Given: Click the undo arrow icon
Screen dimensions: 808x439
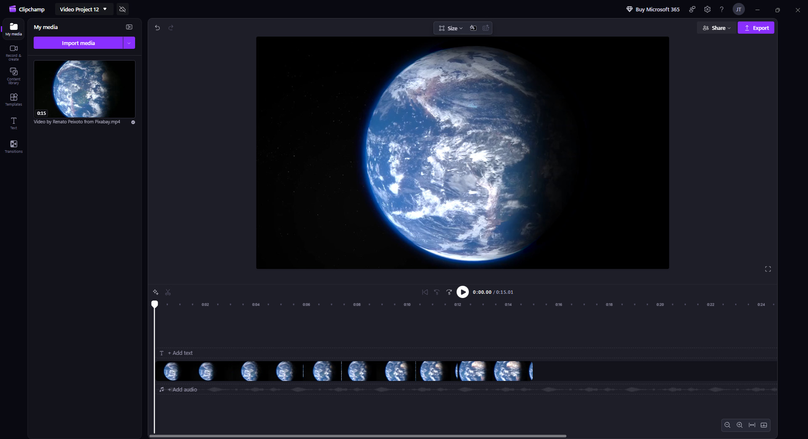Looking at the screenshot, I should tap(157, 28).
